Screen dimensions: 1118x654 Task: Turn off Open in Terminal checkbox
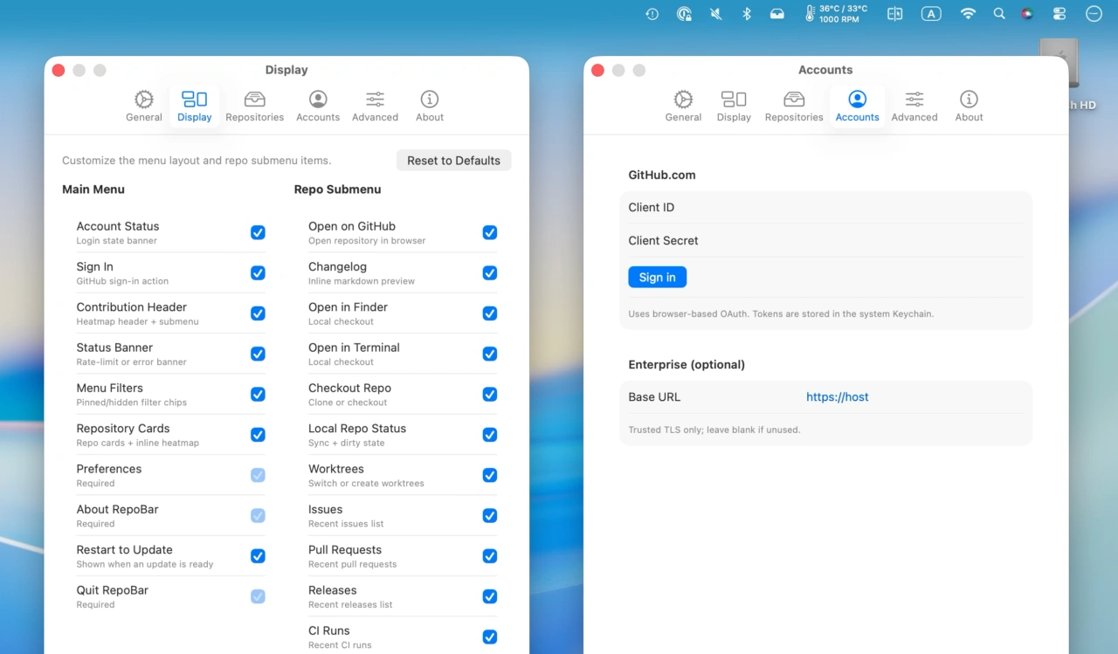490,354
